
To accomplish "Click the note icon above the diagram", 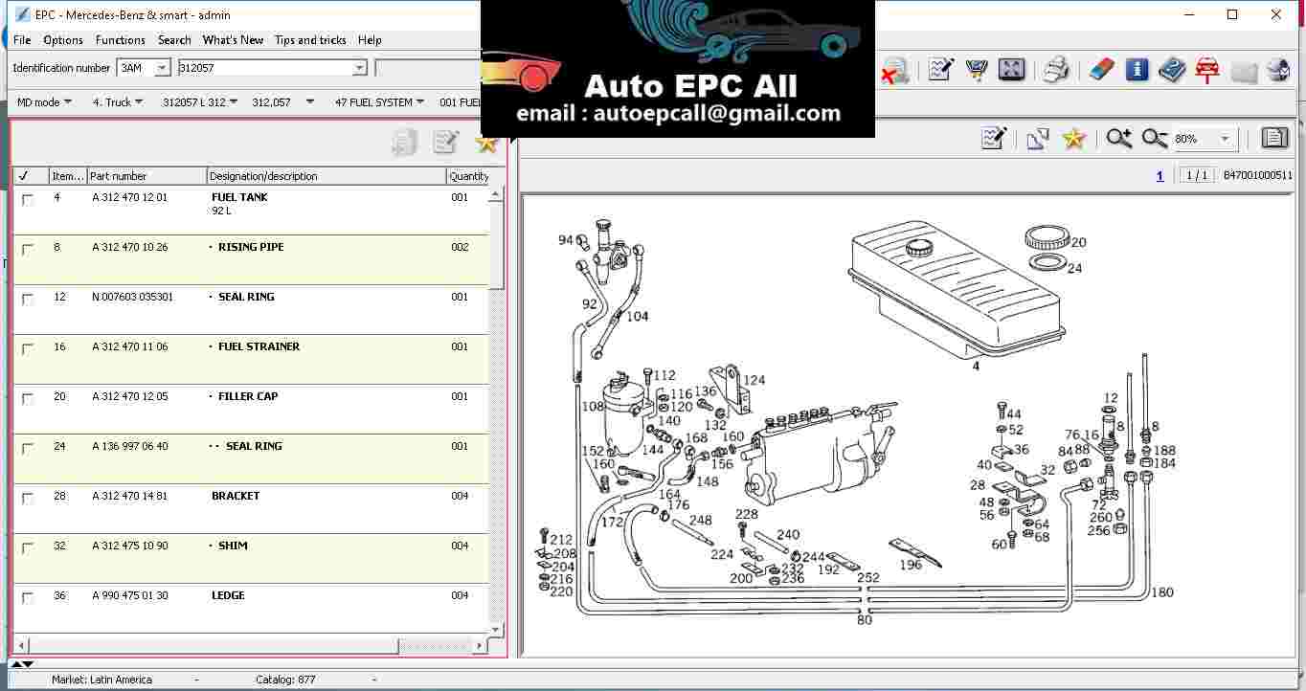I will 994,138.
